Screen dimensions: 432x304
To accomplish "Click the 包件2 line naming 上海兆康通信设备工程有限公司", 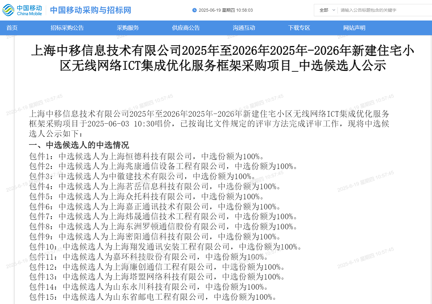I will coord(164,166).
